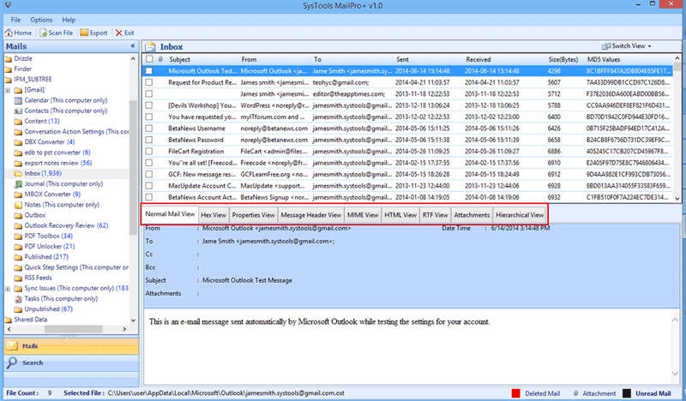The height and width of the screenshot is (401, 686).
Task: Click the Export toolbar icon
Action: coord(84,33)
